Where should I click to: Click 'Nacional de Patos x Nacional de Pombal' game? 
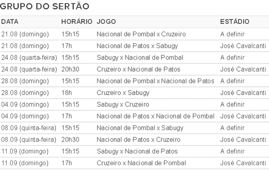click(x=156, y=116)
